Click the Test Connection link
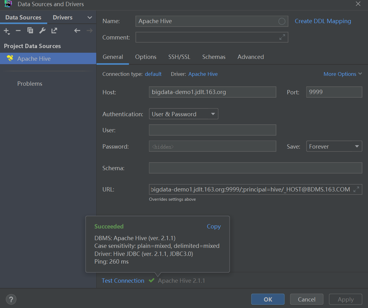368x308 pixels. pyautogui.click(x=123, y=281)
